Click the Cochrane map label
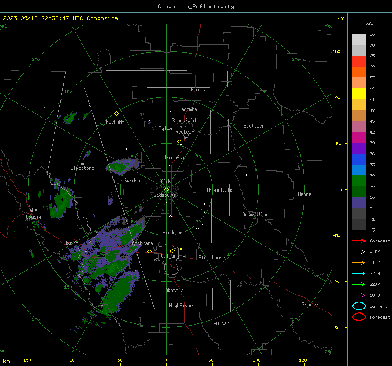This screenshot has width=392, height=366. point(142,243)
